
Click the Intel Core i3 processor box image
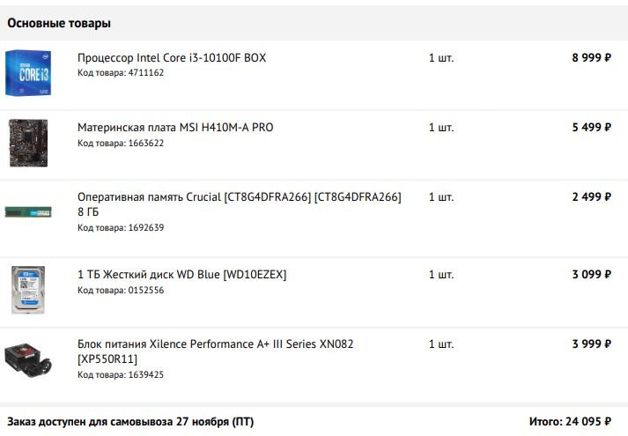tap(28, 72)
